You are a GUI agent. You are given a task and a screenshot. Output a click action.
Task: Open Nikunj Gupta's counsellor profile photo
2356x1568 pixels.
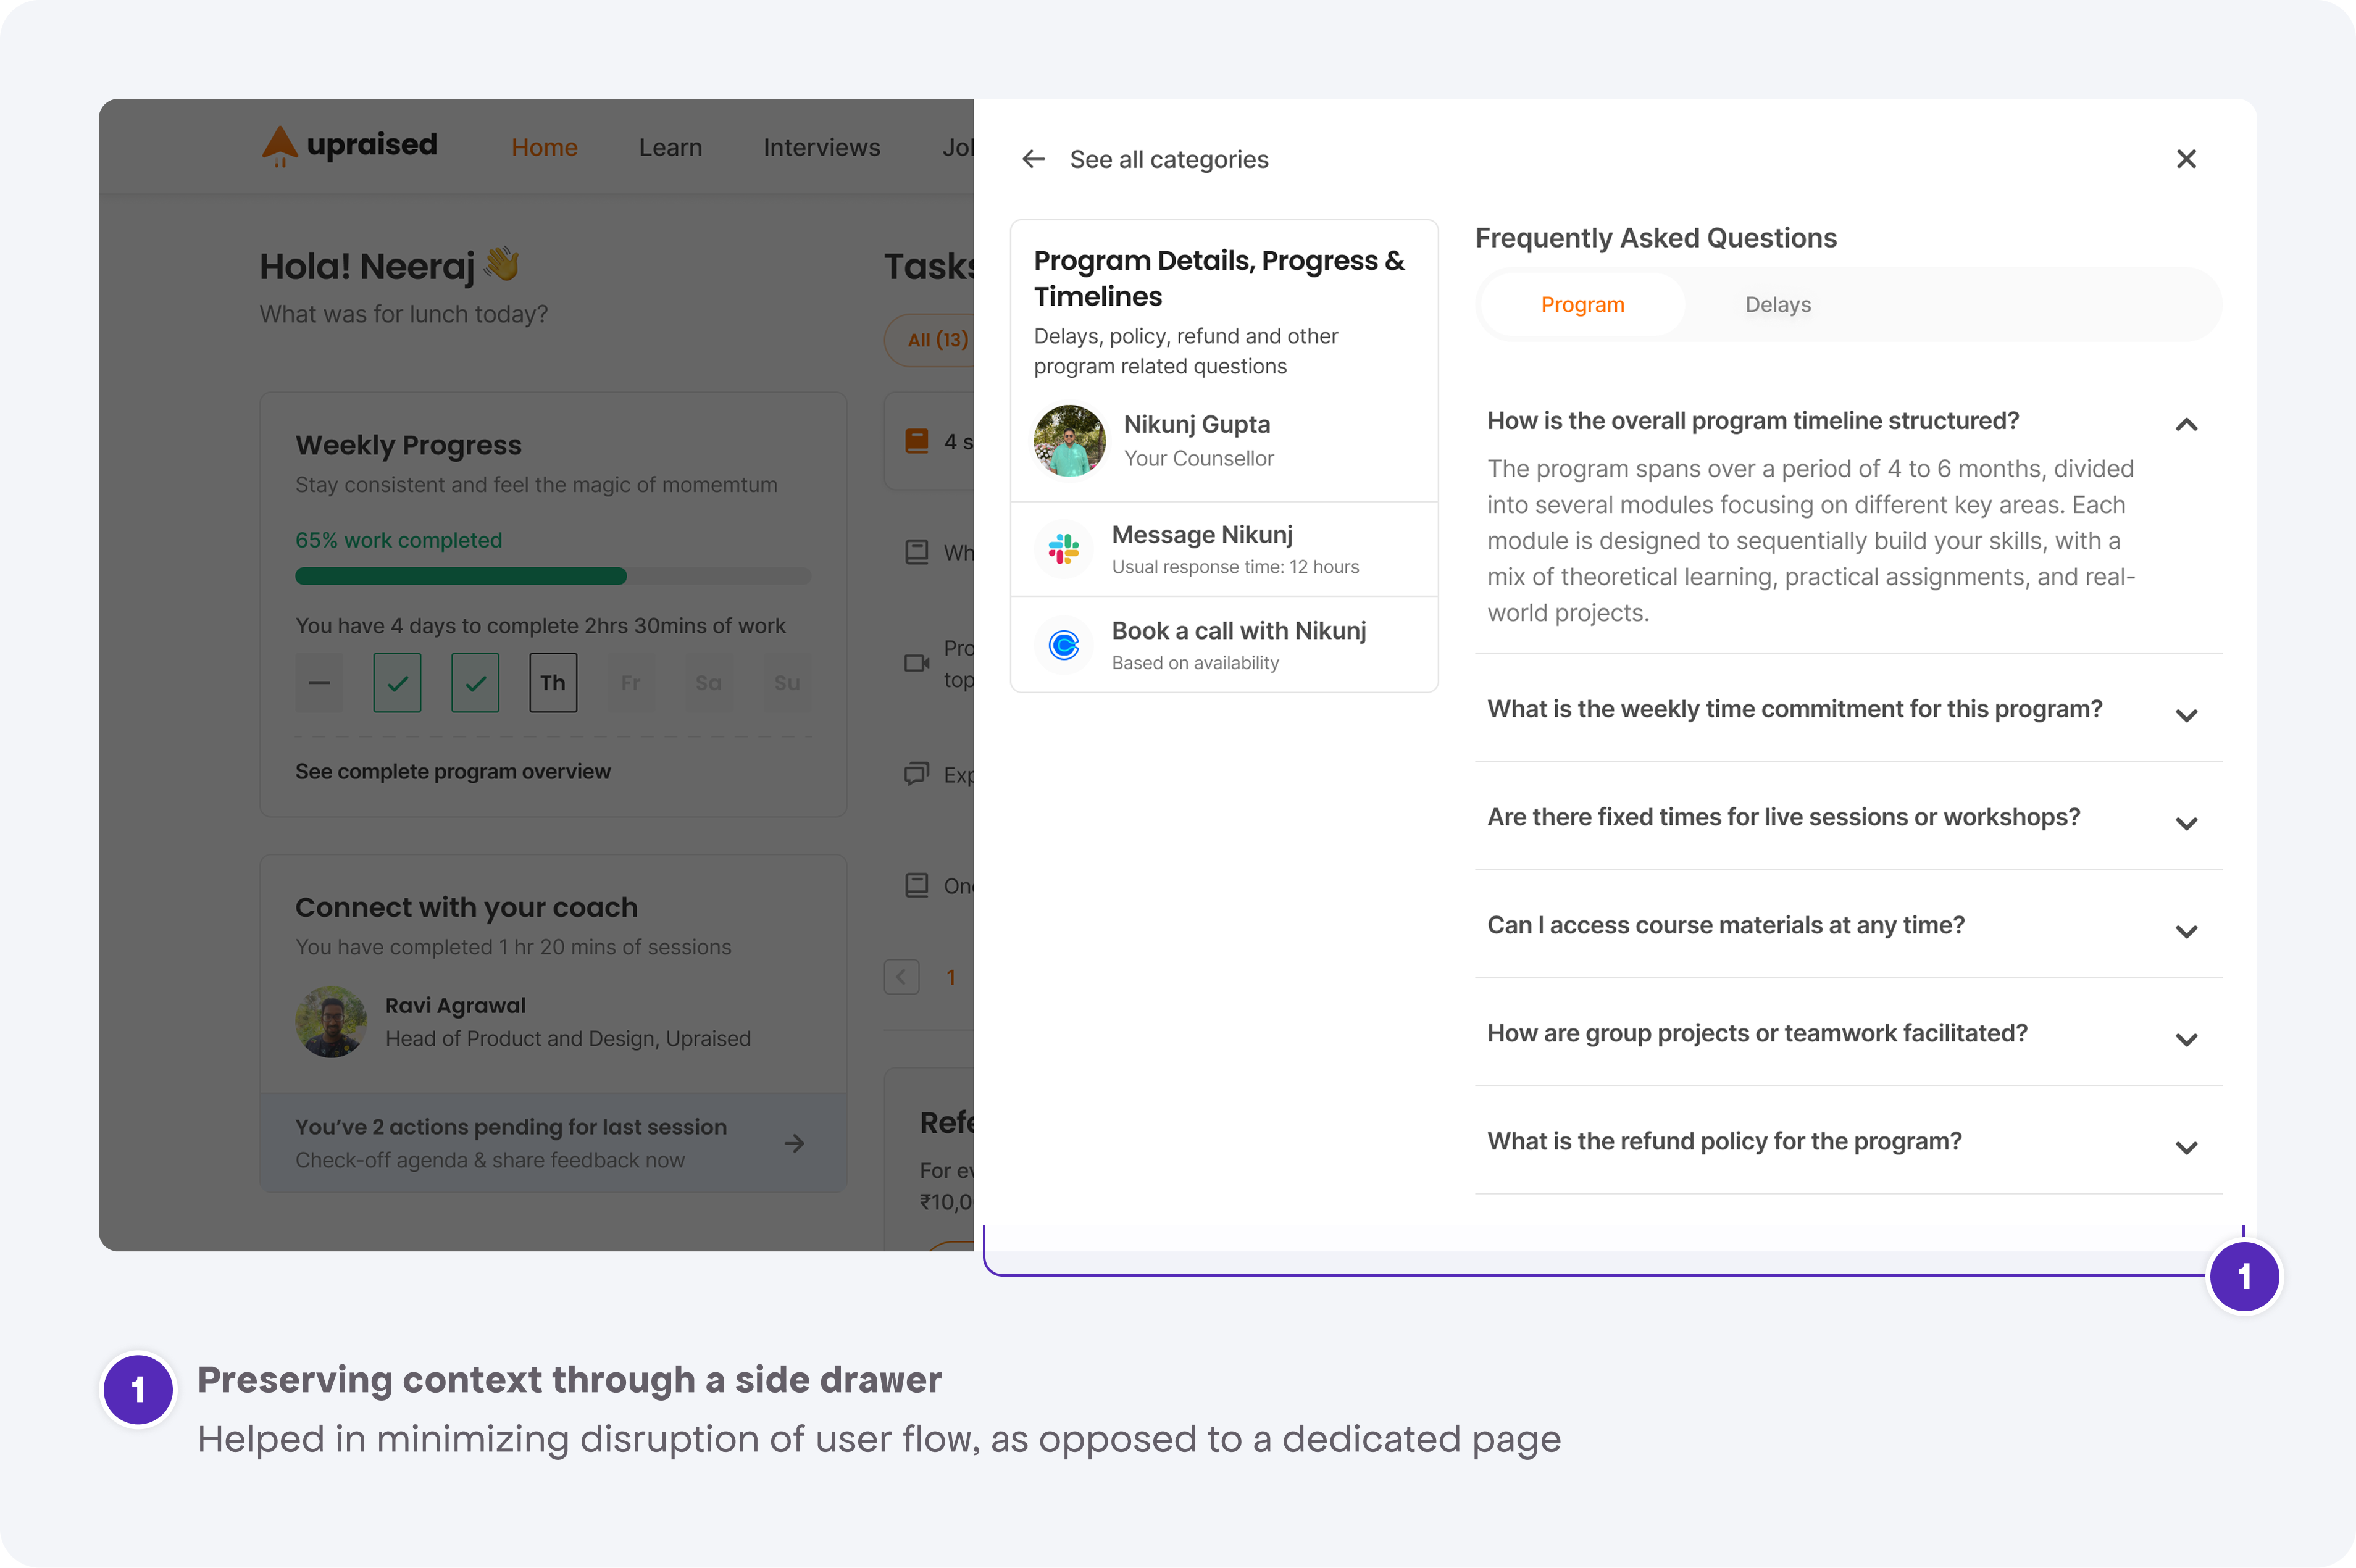pyautogui.click(x=1069, y=441)
